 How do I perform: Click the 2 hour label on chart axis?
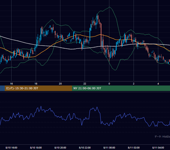[x=134, y=84]
